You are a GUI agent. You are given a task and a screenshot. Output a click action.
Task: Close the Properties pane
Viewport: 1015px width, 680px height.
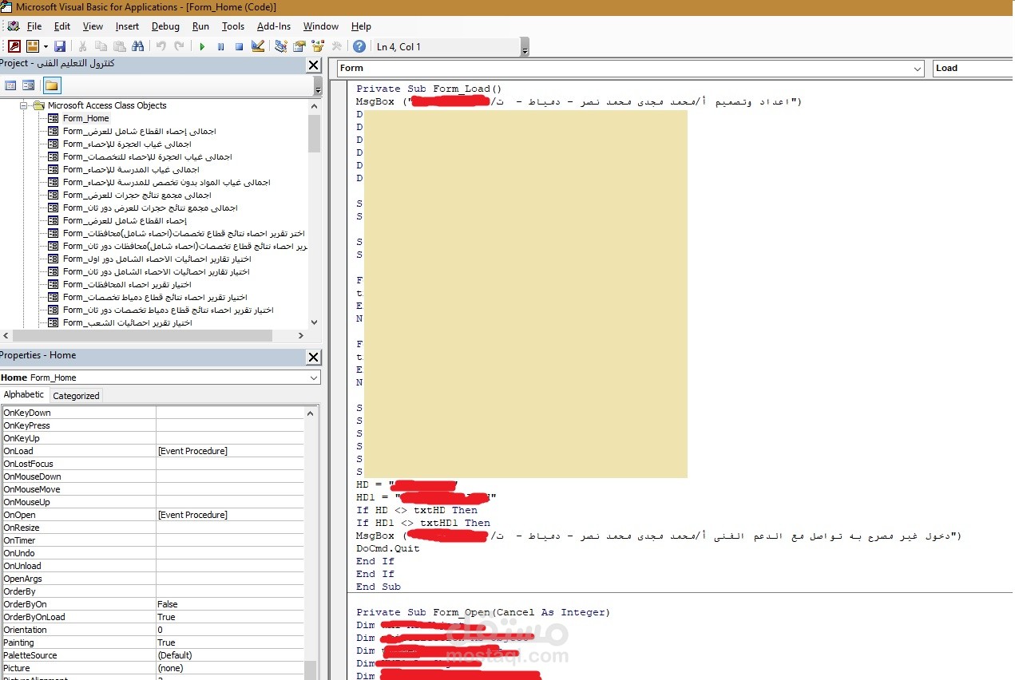[314, 358]
